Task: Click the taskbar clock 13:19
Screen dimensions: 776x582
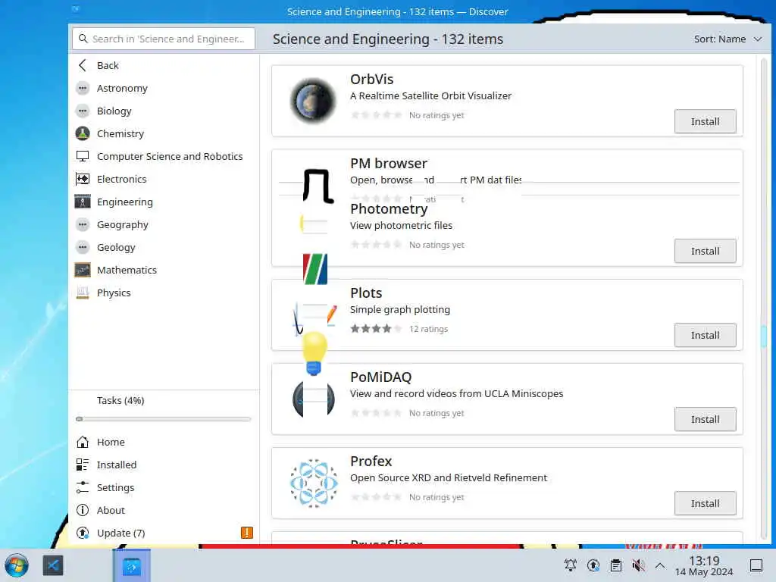Action: pos(704,565)
